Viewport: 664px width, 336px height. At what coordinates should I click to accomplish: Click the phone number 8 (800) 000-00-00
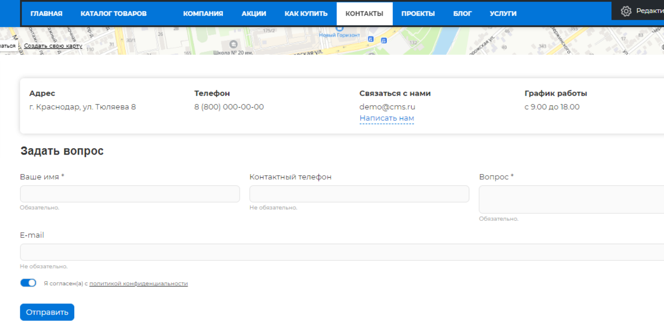[229, 107]
